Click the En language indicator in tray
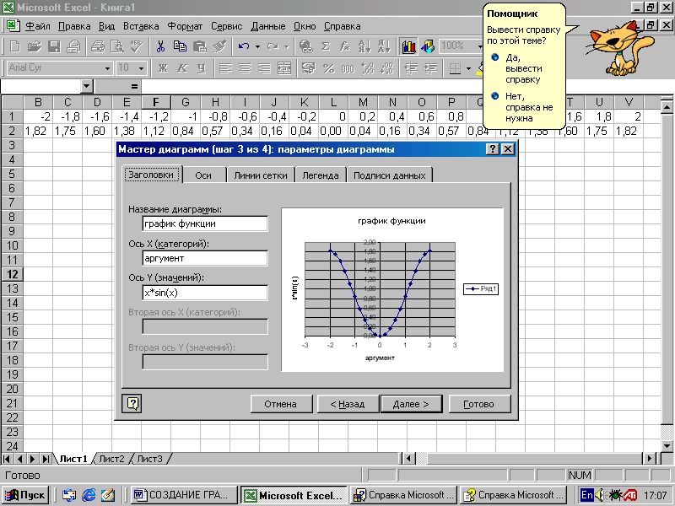 click(x=586, y=495)
